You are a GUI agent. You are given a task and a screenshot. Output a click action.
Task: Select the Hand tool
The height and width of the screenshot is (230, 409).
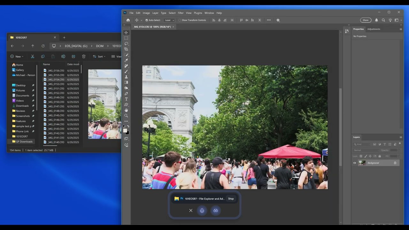pos(126,110)
